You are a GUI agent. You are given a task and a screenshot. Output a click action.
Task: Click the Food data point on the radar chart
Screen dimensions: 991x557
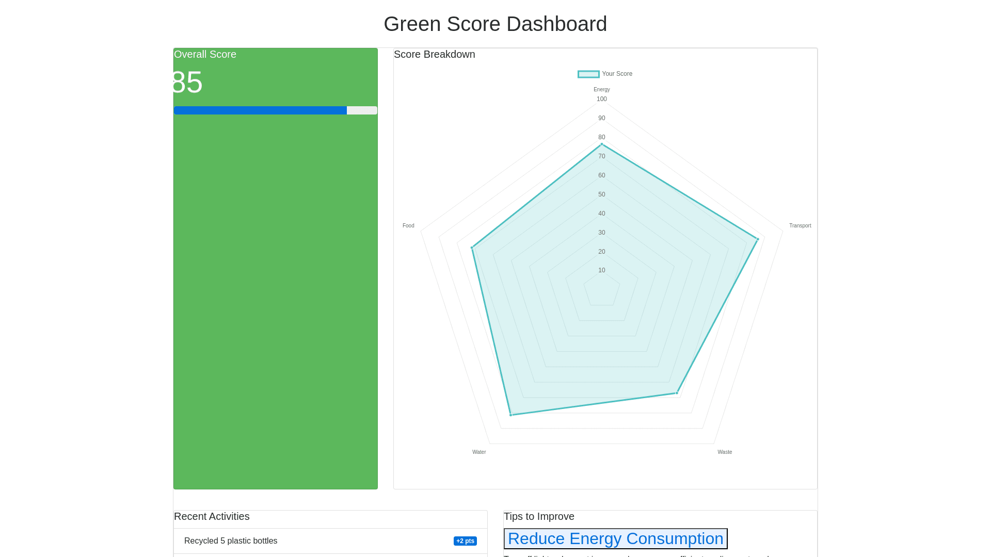[x=472, y=248]
